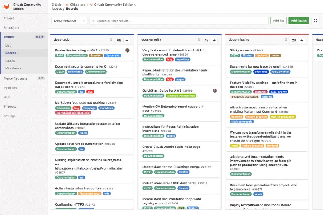Click slash commands label
323x215 pixels.
[x=241, y=122]
